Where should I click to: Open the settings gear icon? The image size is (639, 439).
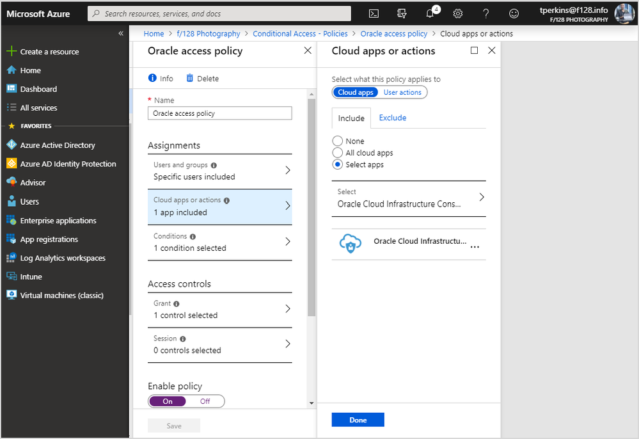(458, 13)
